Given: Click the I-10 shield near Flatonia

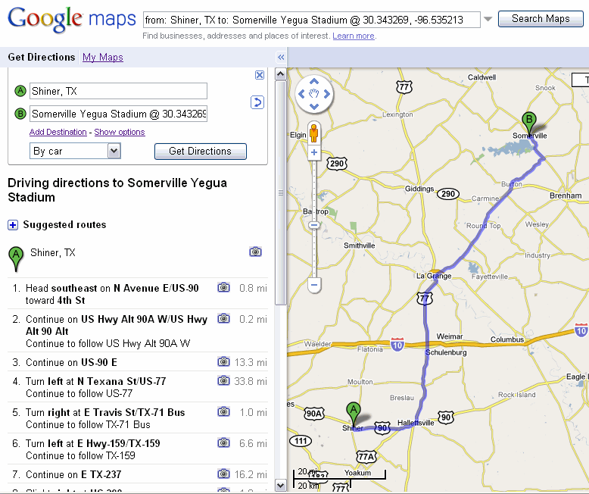Looking at the screenshot, I should [x=397, y=345].
